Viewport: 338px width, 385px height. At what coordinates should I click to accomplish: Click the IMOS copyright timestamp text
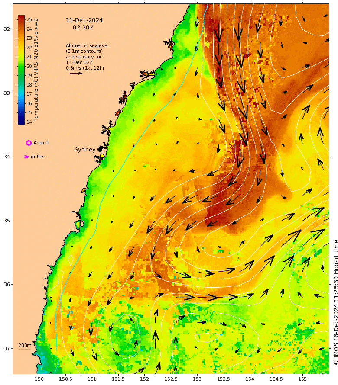(x=336, y=302)
